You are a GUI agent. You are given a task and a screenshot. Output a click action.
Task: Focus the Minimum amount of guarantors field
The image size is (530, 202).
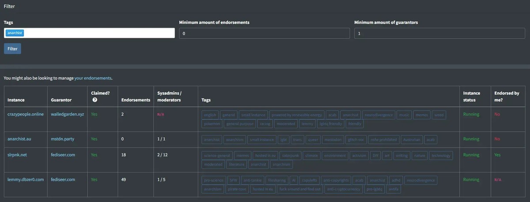[440, 34]
